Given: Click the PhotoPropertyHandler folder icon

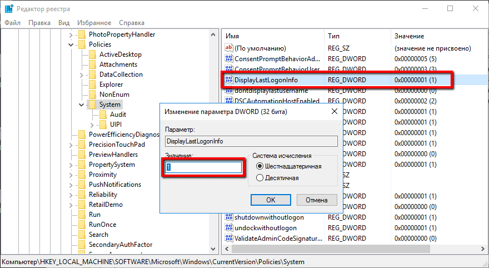Looking at the screenshot, I should point(82,34).
